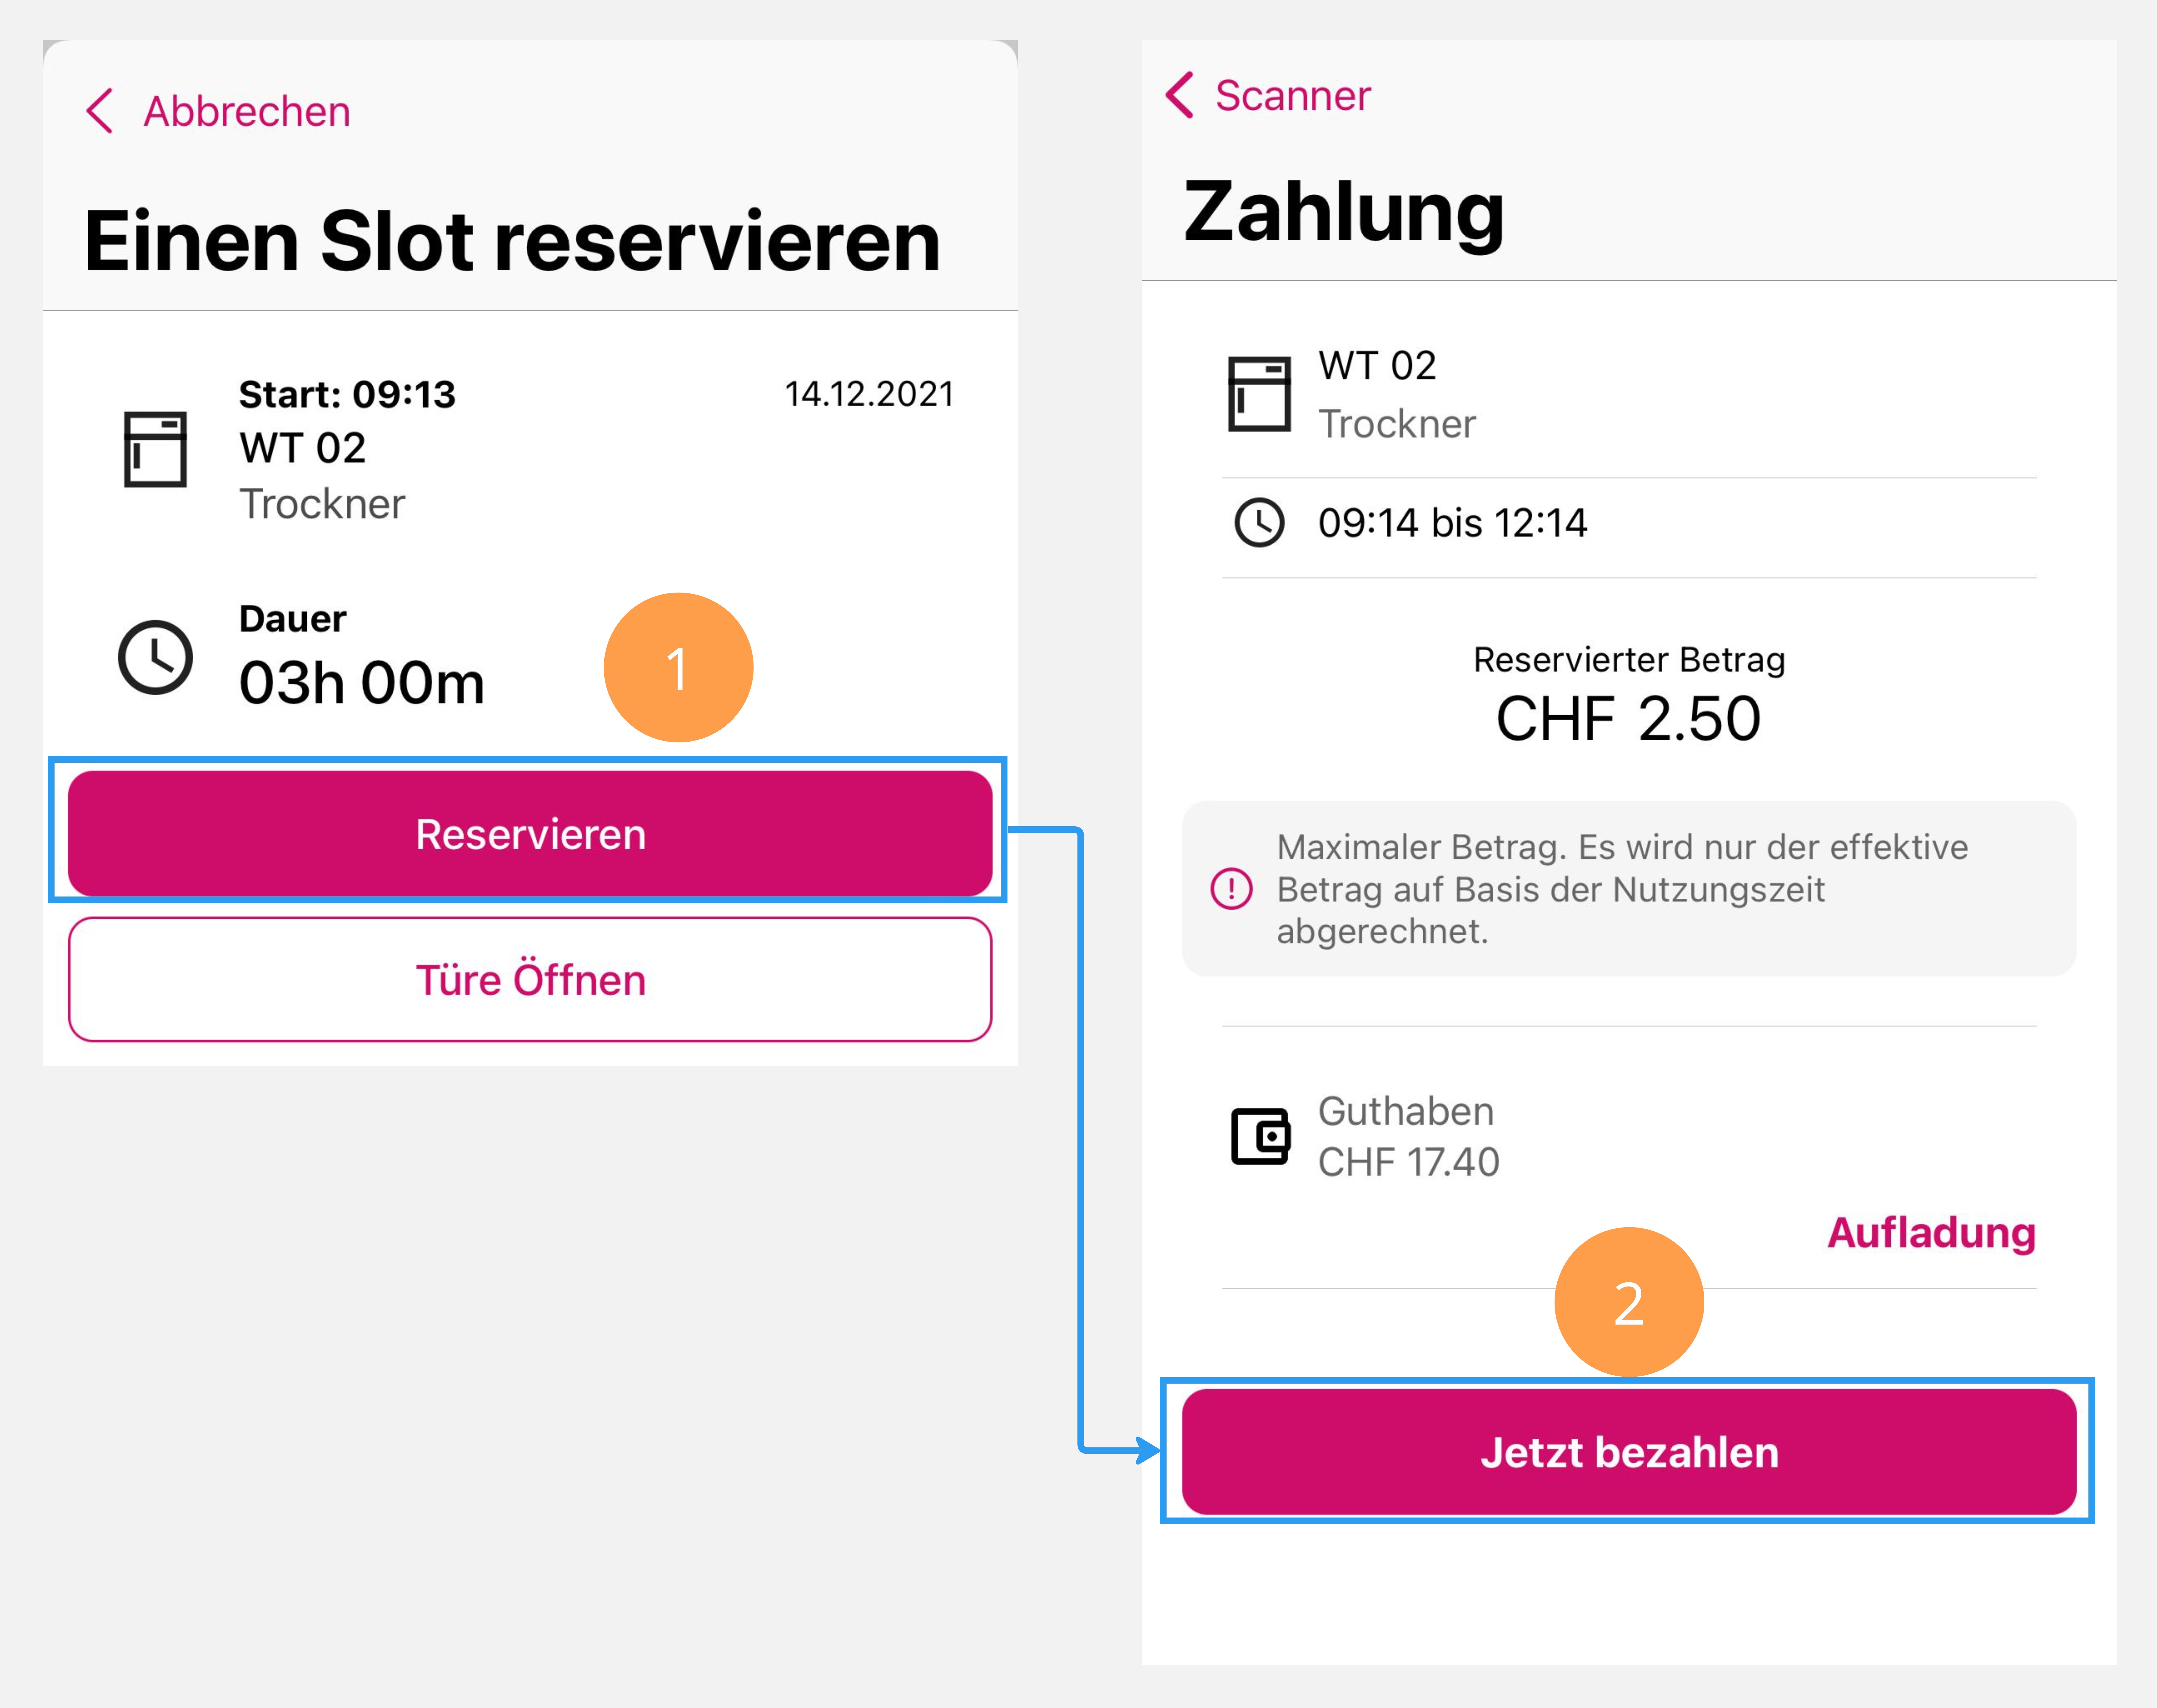Click the date 14.12.2021

(869, 394)
